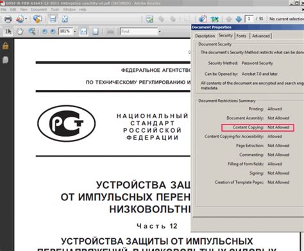Click the 'Часть 12' heading in document
Screen dimensions: 304x251
(157, 226)
